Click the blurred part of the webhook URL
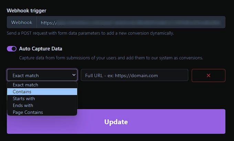 click(138, 23)
